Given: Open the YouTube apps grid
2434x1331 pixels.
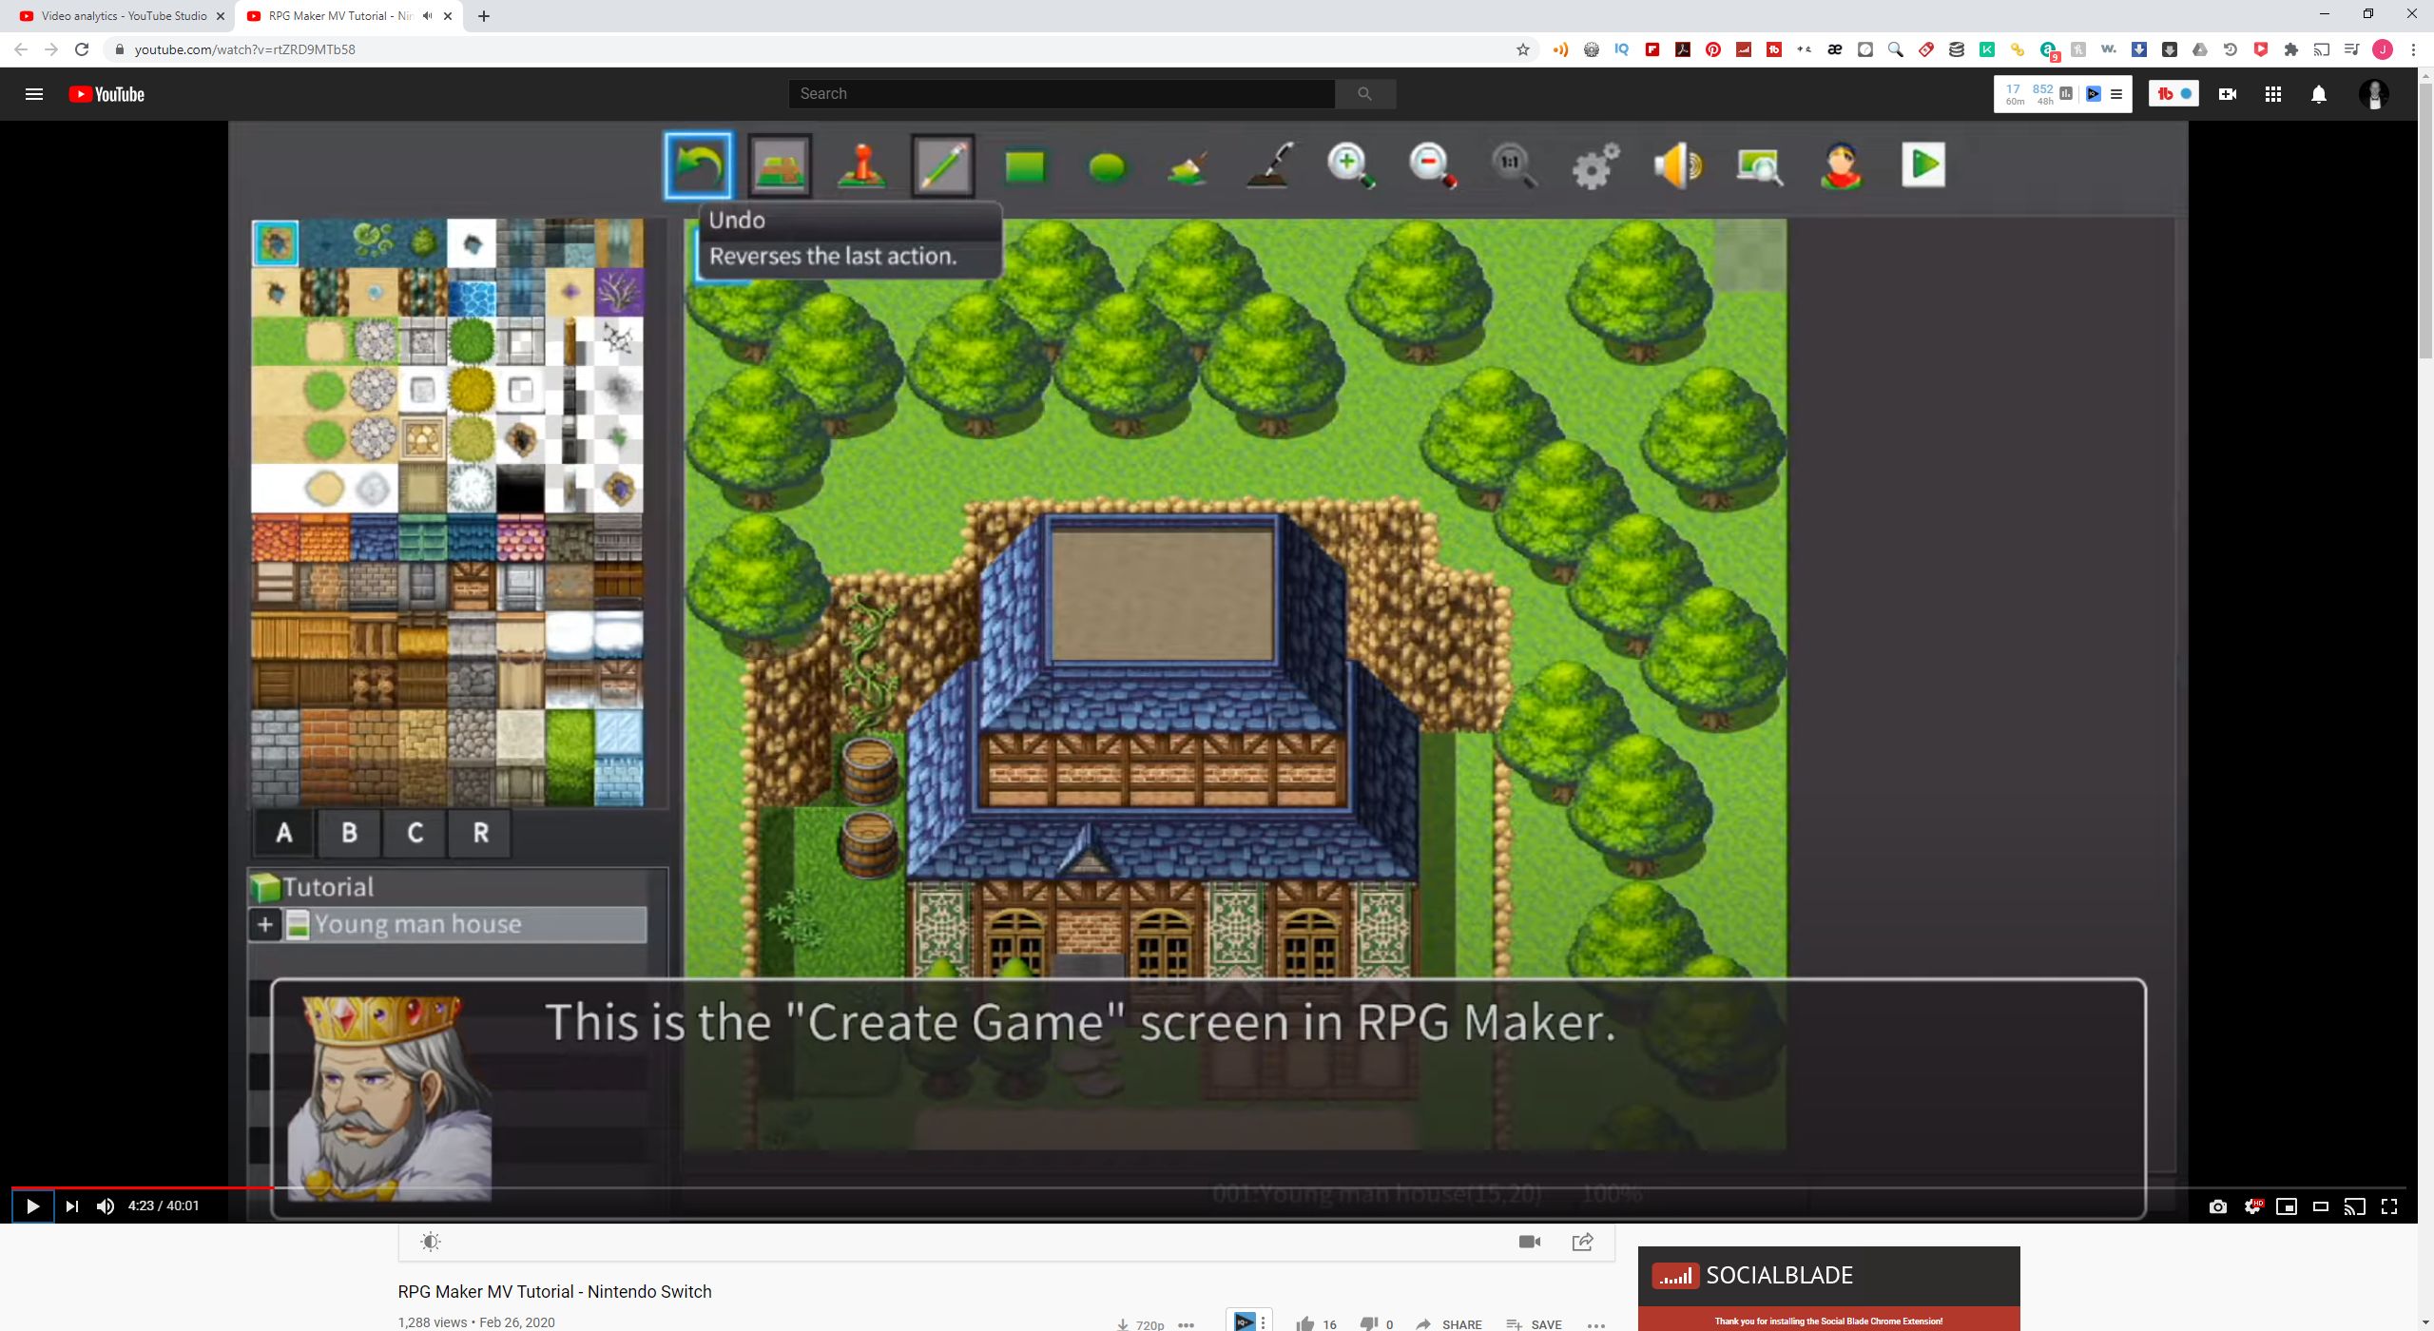Looking at the screenshot, I should (2273, 94).
